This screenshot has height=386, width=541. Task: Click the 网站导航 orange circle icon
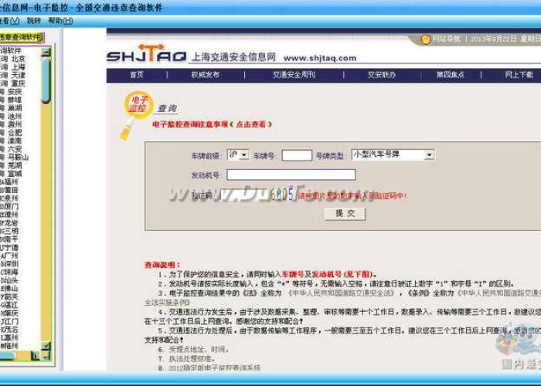pyautogui.click(x=426, y=39)
